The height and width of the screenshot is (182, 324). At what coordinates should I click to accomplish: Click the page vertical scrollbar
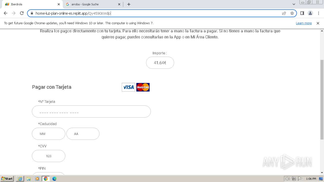tap(322, 100)
